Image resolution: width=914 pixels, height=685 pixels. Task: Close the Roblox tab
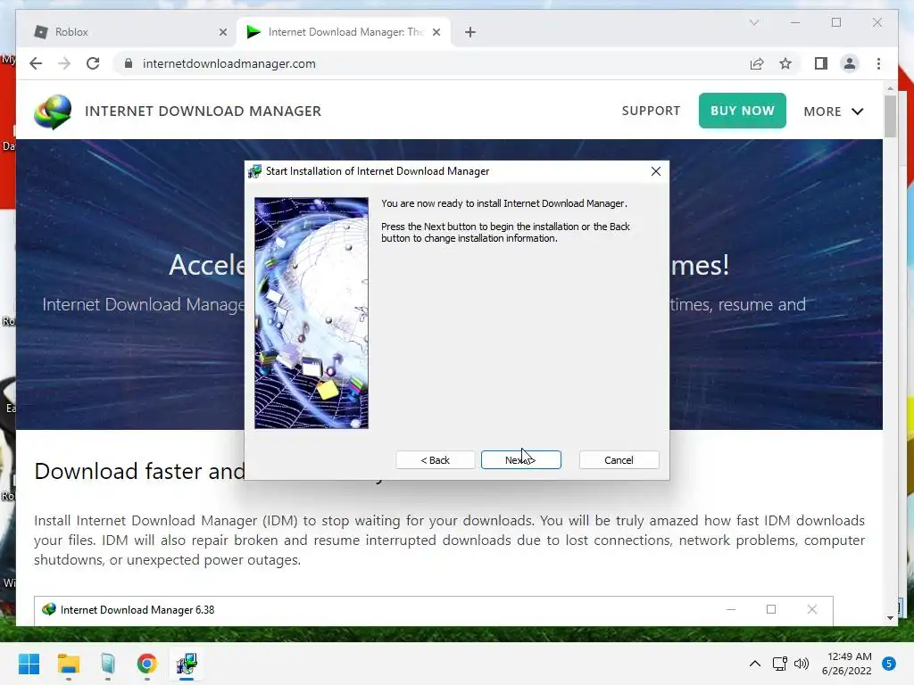click(x=222, y=32)
